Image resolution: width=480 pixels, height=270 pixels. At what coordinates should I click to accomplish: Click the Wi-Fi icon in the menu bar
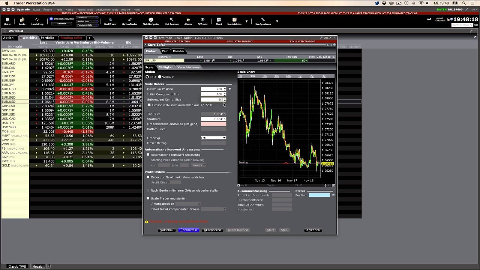tap(421, 3)
